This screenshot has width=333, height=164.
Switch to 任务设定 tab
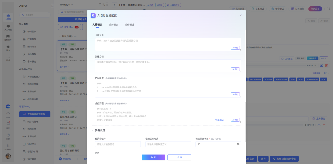coord(113,25)
